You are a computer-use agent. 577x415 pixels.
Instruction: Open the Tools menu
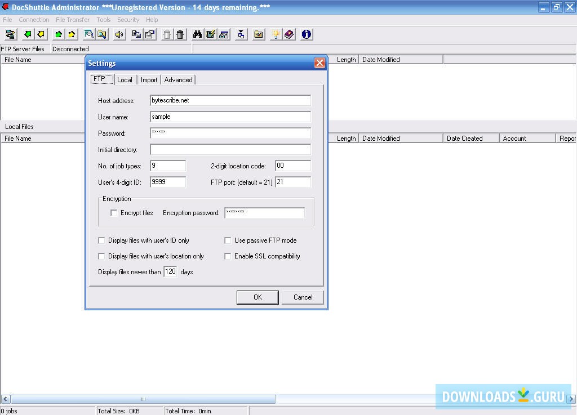pyautogui.click(x=104, y=20)
